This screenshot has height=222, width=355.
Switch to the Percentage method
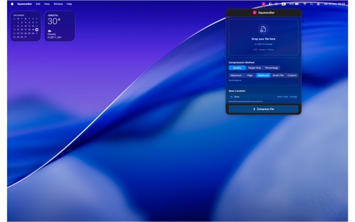[x=272, y=68]
